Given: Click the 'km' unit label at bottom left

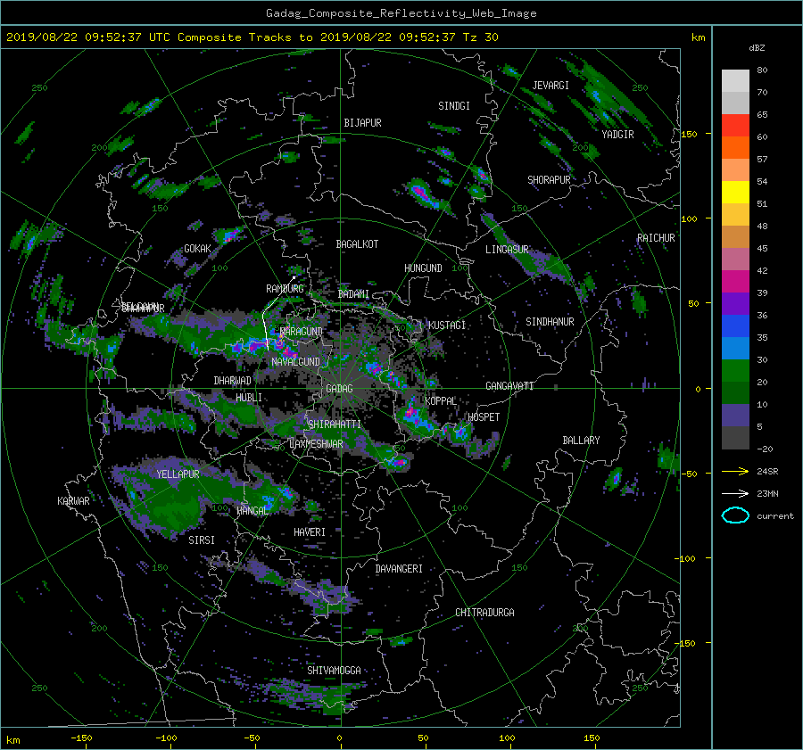Looking at the screenshot, I should point(13,740).
